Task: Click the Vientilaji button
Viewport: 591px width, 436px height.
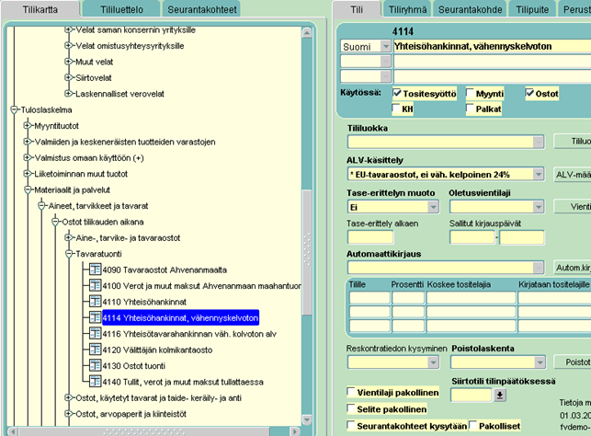Action: [x=573, y=206]
